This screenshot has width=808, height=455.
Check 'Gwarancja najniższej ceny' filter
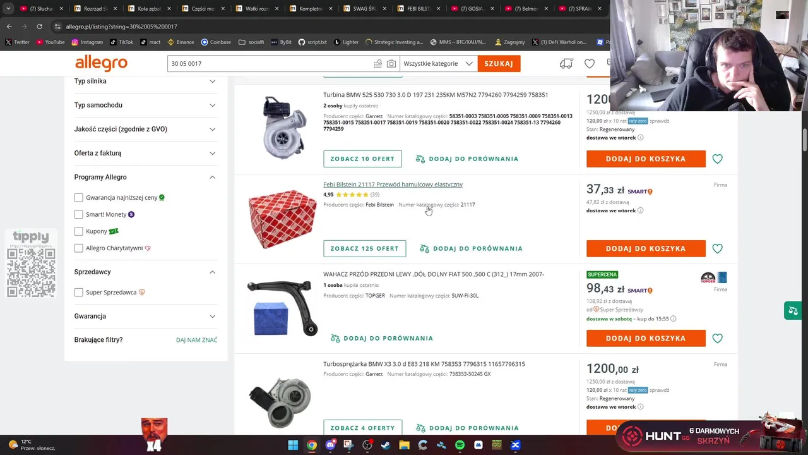pyautogui.click(x=78, y=197)
